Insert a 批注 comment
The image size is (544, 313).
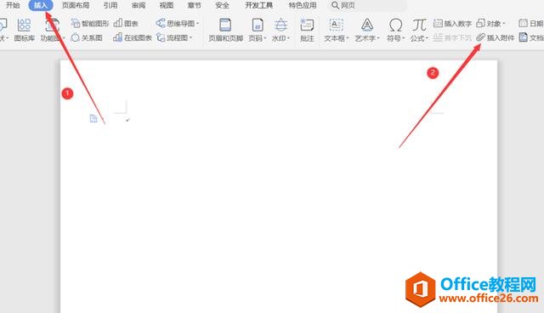click(307, 30)
